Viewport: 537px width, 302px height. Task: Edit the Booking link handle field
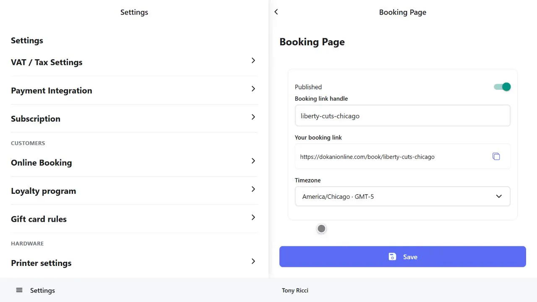click(x=402, y=116)
